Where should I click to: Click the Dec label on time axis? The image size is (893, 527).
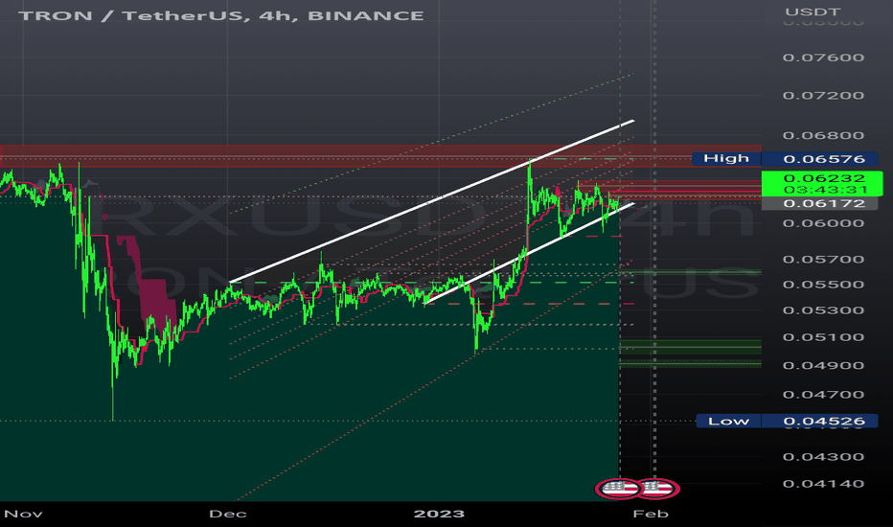click(228, 514)
